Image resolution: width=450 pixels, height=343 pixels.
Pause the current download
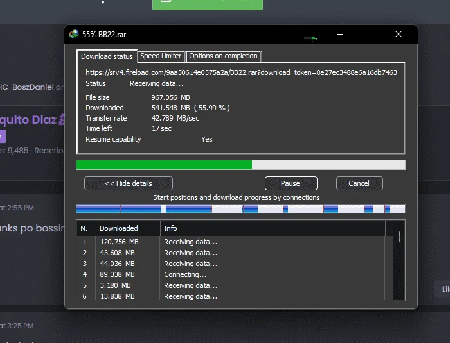291,183
